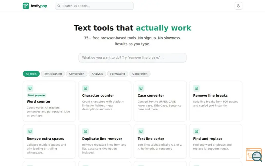Show the Generation category tools

click(140, 74)
